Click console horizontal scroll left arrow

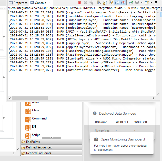pyautogui.click(x=10, y=98)
